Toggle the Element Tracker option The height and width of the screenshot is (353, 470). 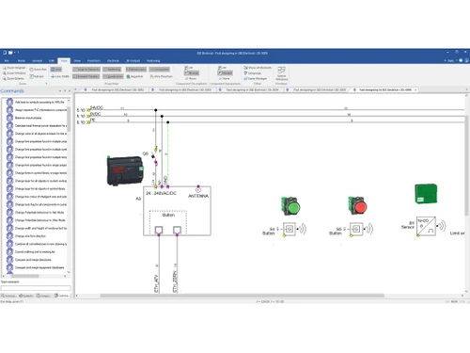pyautogui.click(x=86, y=76)
